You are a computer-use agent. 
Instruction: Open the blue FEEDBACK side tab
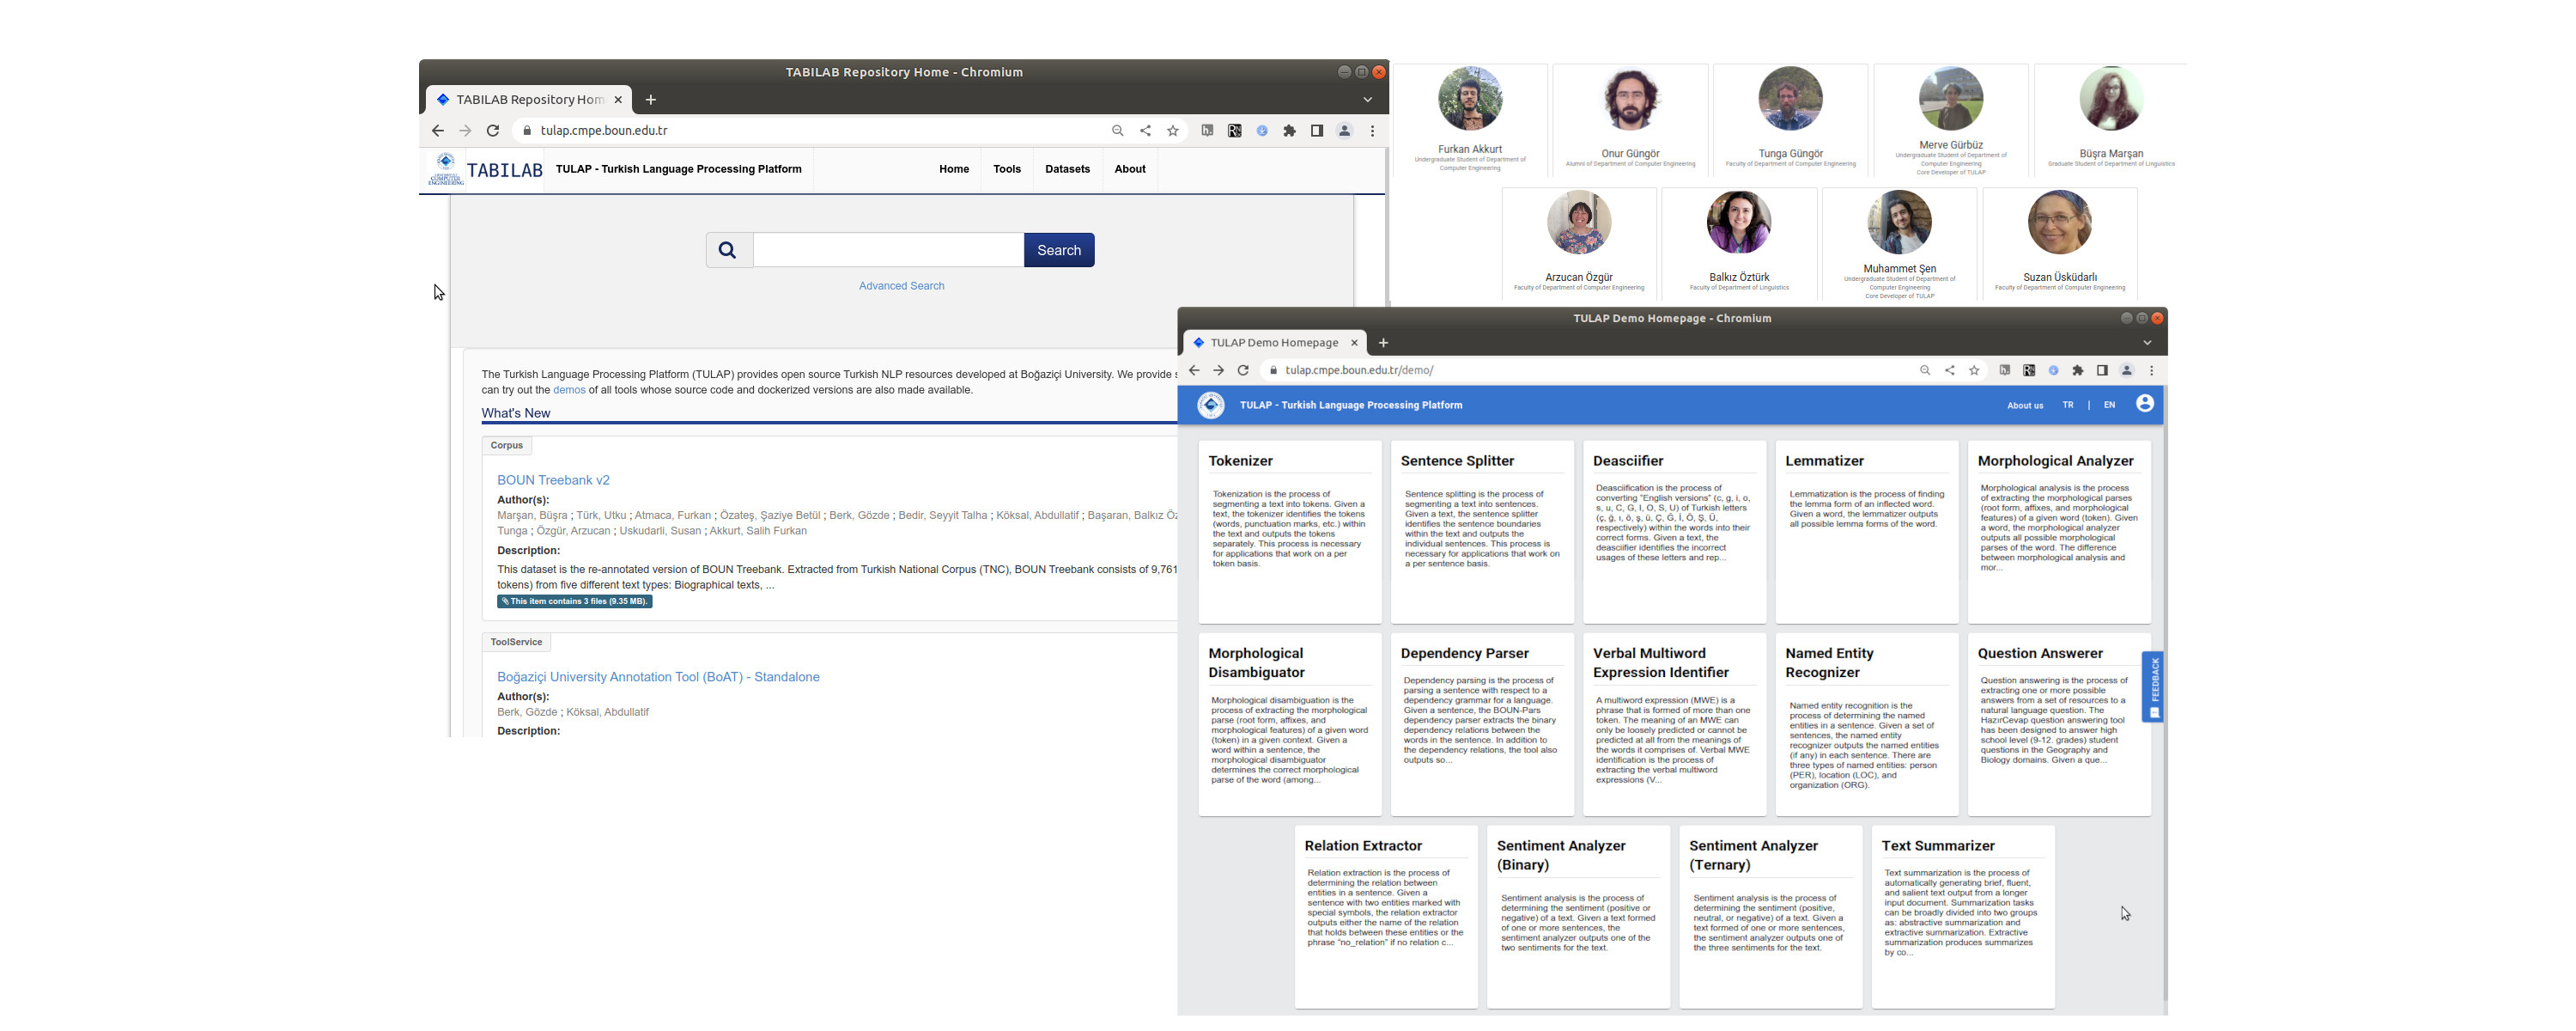pos(2154,686)
